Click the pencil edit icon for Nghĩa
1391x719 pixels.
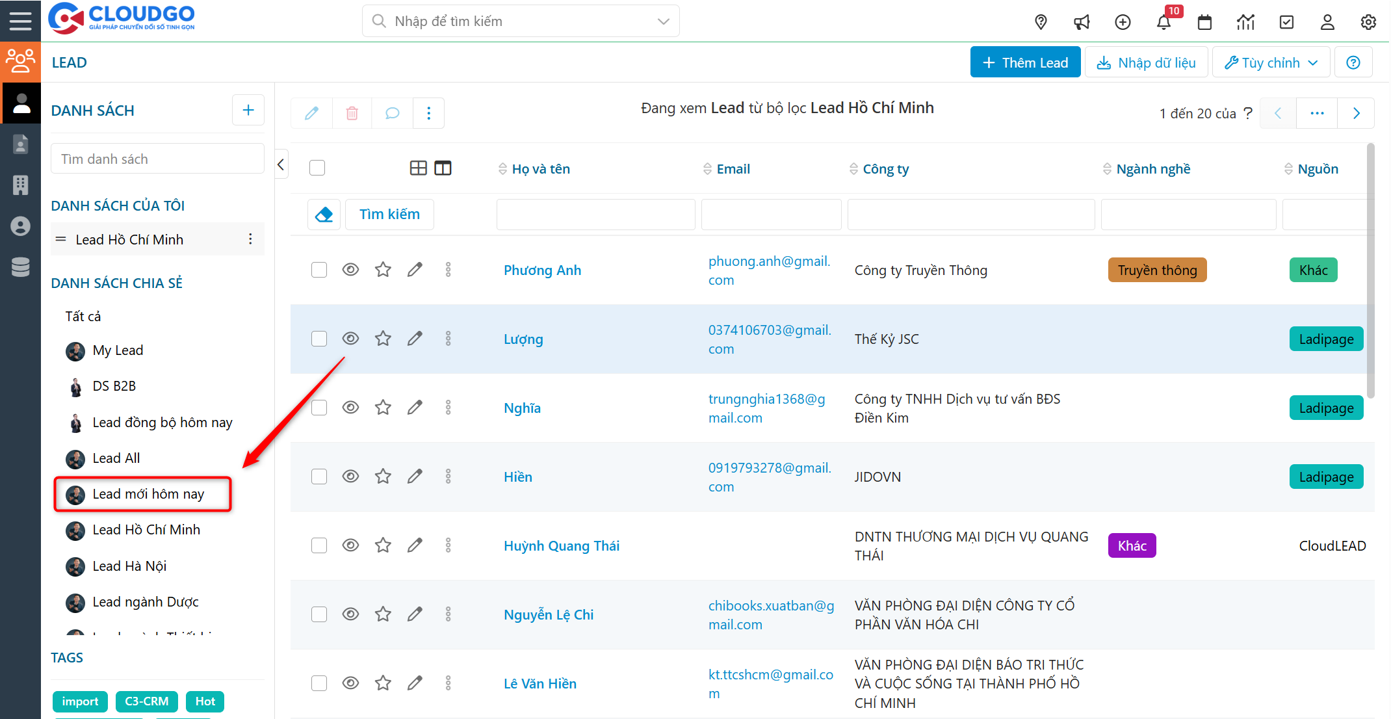(415, 408)
